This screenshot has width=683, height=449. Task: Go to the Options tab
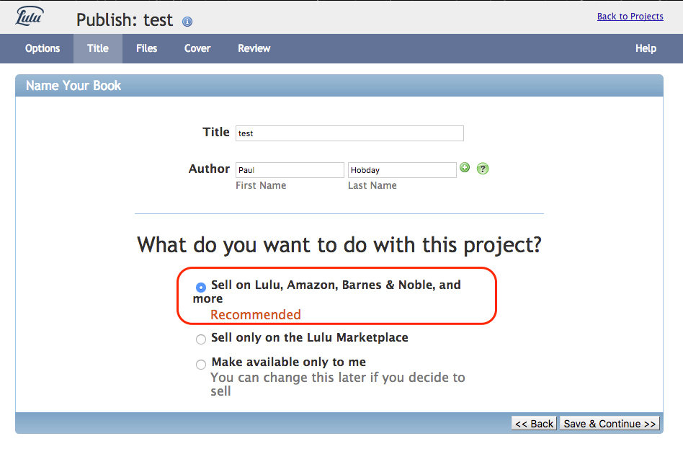tap(43, 48)
